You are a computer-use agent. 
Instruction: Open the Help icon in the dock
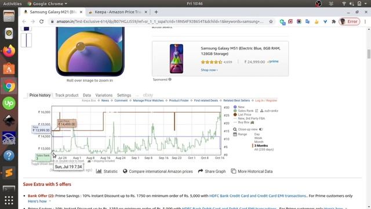click(x=9, y=156)
